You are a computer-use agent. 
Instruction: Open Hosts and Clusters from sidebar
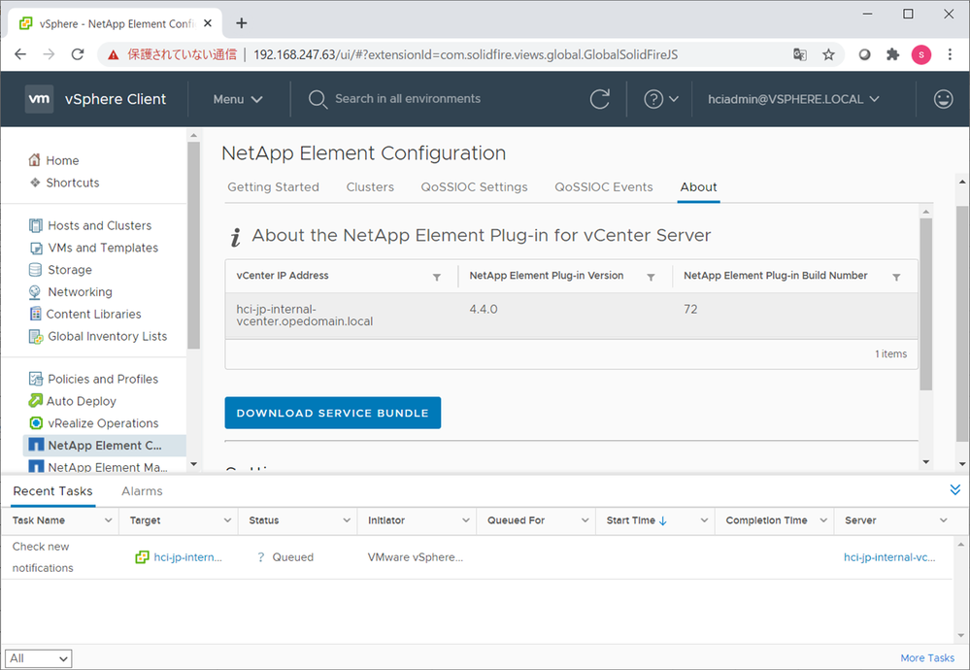click(99, 225)
